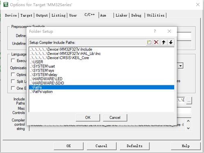Select the ..\SYSTEM\delay include path
Screen dimensions: 204x153
(101, 75)
